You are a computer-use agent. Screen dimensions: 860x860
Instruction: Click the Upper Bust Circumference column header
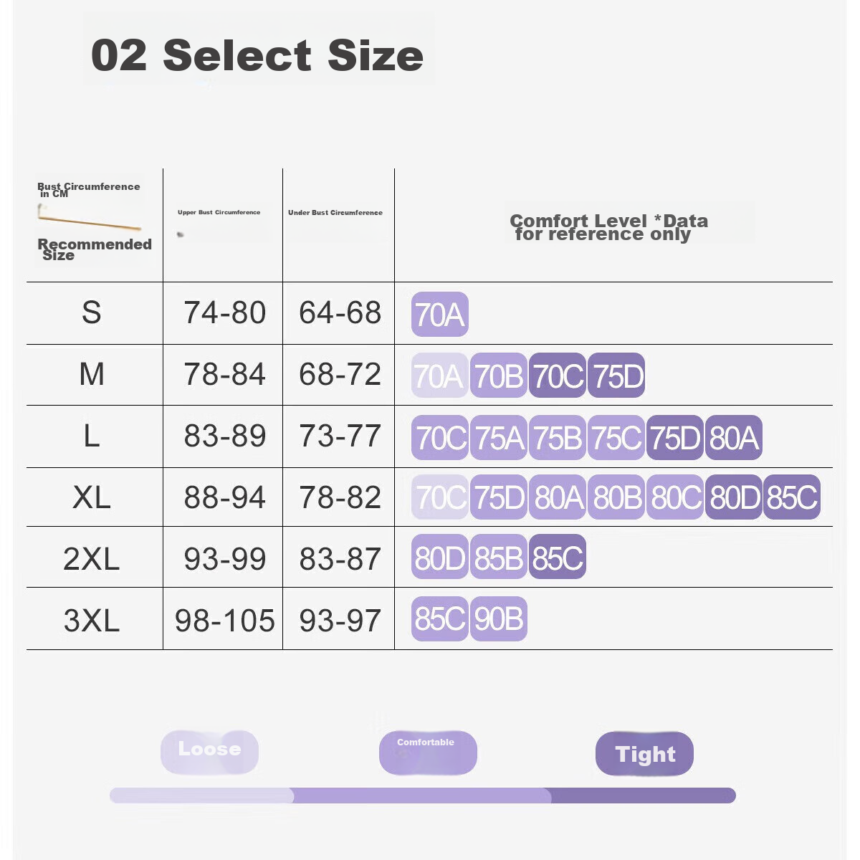(219, 212)
